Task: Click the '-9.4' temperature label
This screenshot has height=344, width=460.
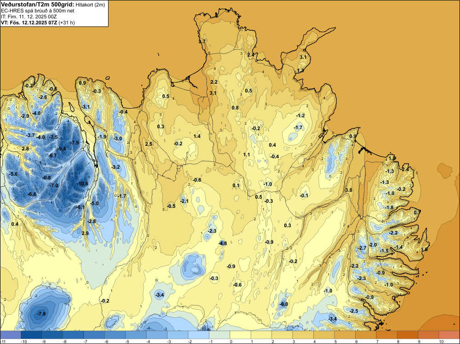Action: coord(62,149)
